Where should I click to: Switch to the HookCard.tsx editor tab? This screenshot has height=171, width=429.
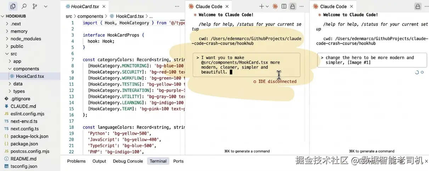(x=85, y=6)
